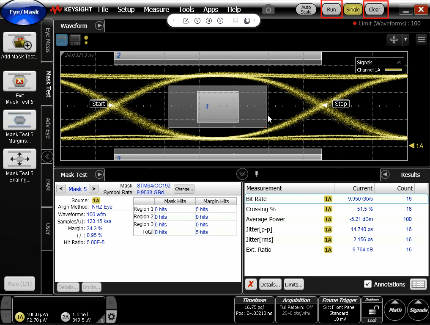Select the single-waveform view layout icon
The image size is (430, 325).
62,40
